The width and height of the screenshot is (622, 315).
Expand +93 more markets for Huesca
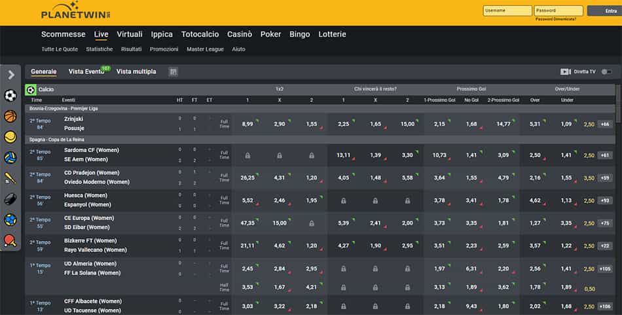point(605,201)
